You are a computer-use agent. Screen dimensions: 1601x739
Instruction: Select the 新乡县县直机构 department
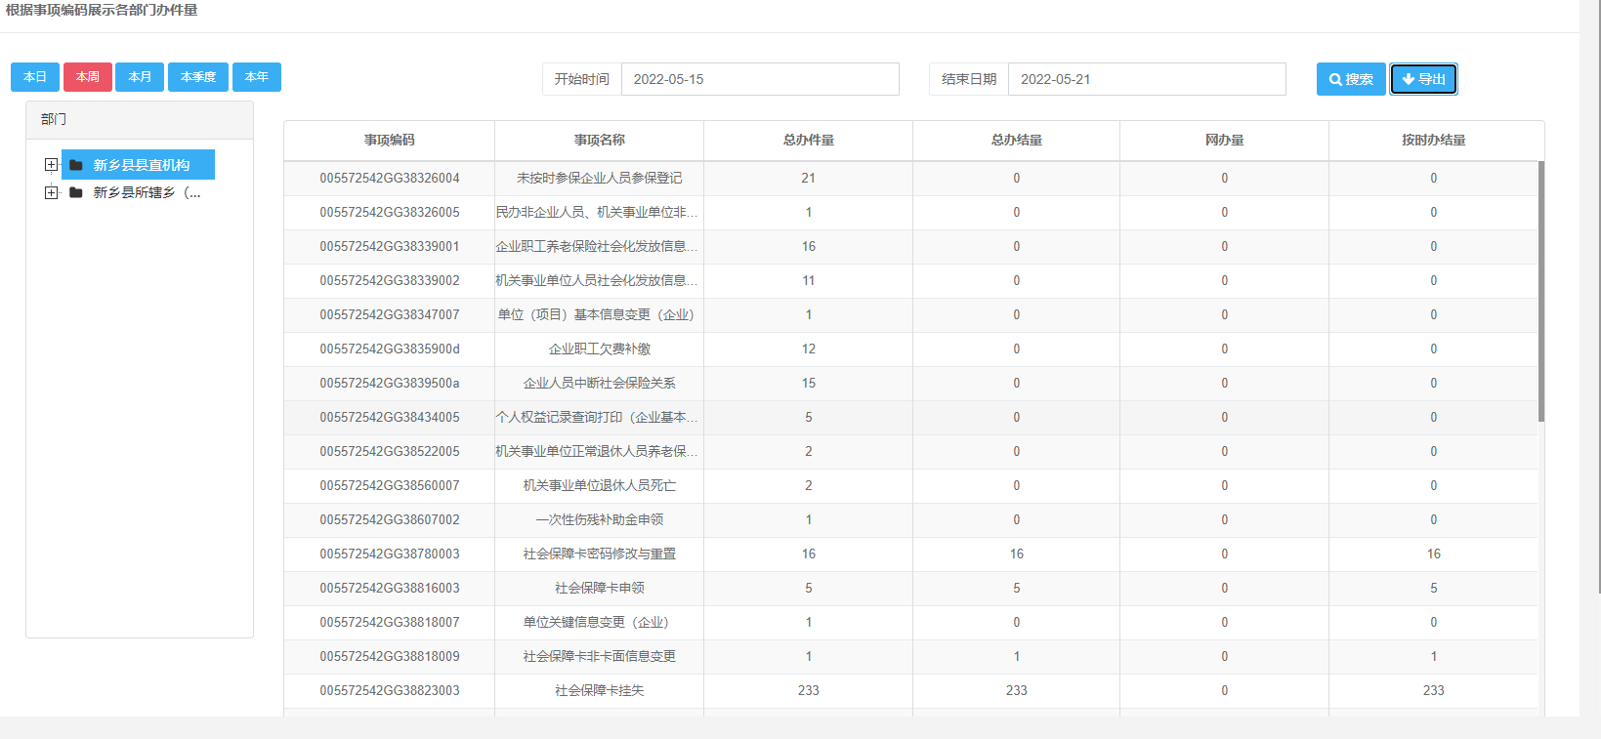pyautogui.click(x=142, y=165)
